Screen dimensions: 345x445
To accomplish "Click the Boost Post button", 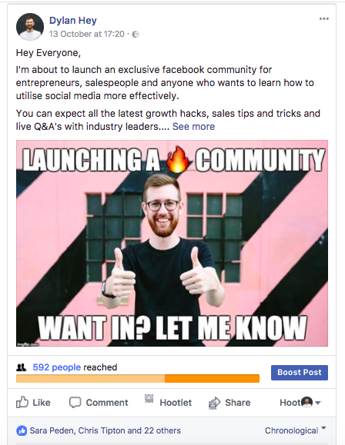I will [300, 372].
